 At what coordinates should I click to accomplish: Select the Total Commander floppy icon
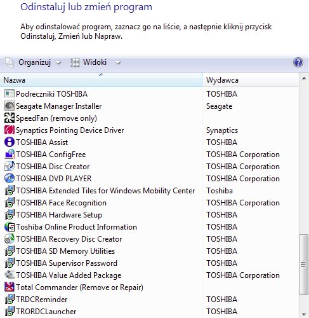(x=10, y=287)
